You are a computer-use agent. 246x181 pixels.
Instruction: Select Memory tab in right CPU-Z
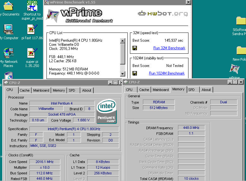[178, 89]
